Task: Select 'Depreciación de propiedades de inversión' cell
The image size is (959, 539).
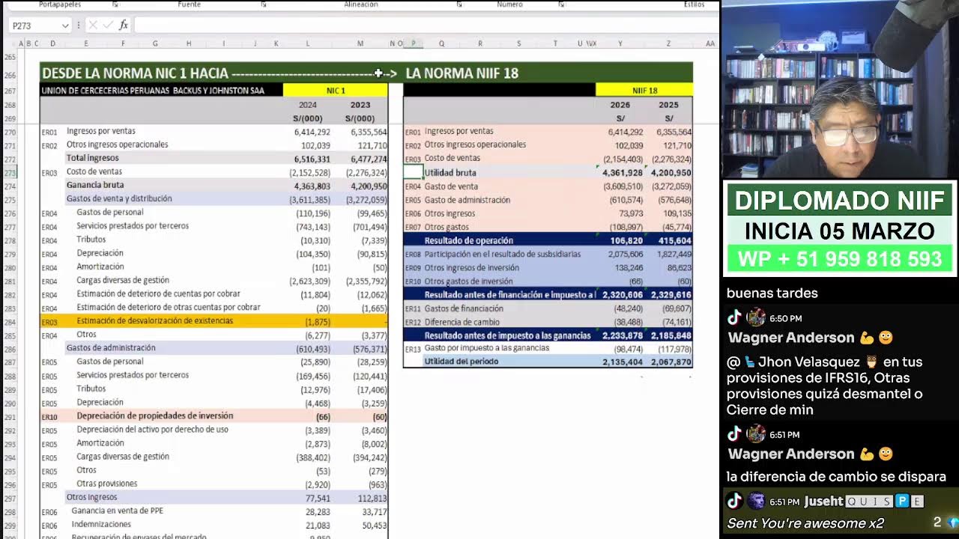Action: pyautogui.click(x=154, y=416)
